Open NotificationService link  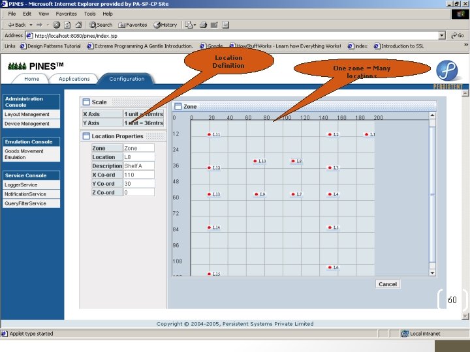(31, 194)
